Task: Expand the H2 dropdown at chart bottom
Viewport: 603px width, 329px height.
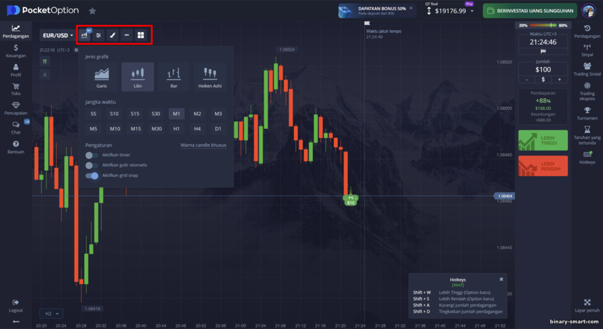Action: pos(52,314)
